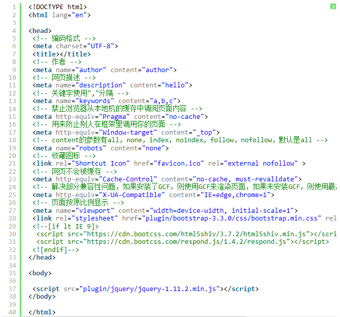Click the comment starting "解决部分兼容性问题"
The image size is (340, 317).
point(184,187)
